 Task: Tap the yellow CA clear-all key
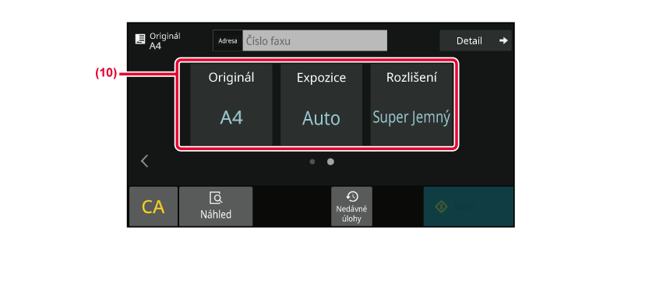(153, 206)
